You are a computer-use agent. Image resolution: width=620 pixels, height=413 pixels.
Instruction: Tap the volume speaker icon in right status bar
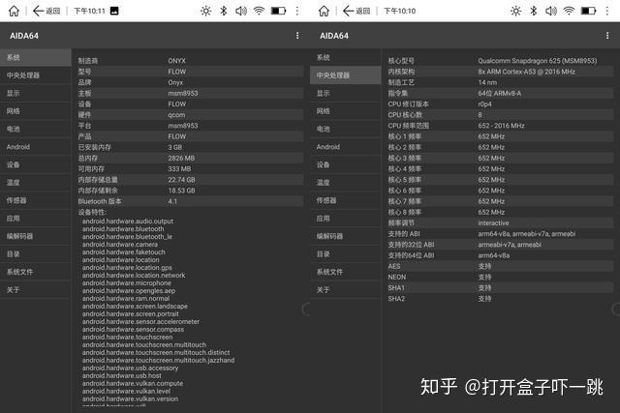[x=551, y=11]
